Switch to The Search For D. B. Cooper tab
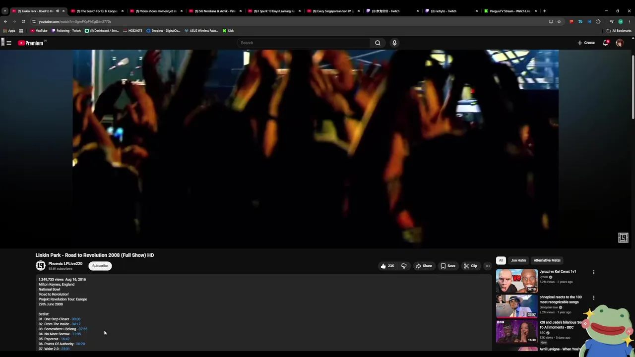Image resolution: width=635 pixels, height=357 pixels. coord(97,11)
